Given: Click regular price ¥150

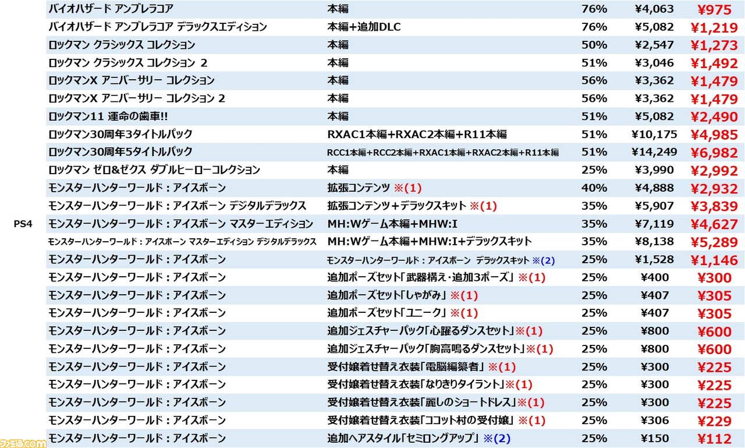Looking at the screenshot, I should [655, 439].
